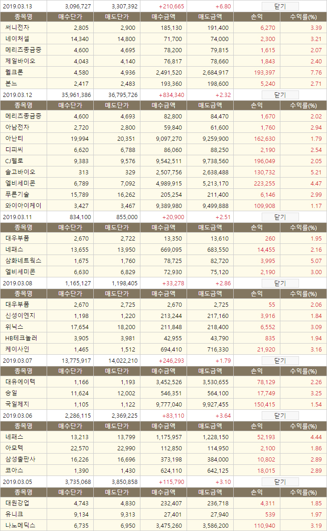The width and height of the screenshot is (327, 531).
Task: Click stock name 네이처셀
Action: pos(17,39)
